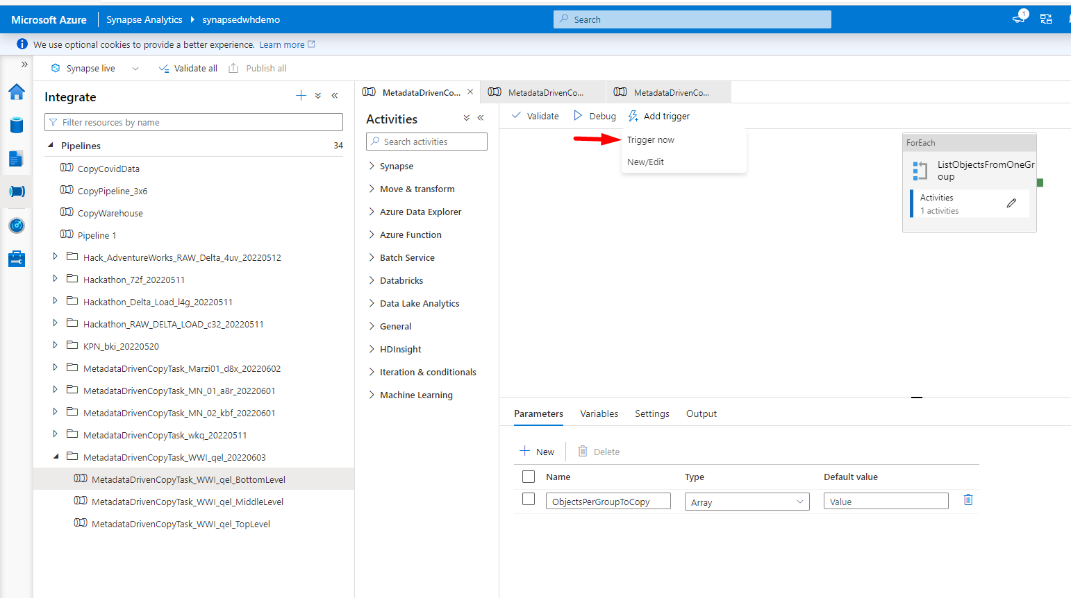Tick the checkbox beside ObjectsPerGroupToCopy
1071x598 pixels.
(x=529, y=499)
